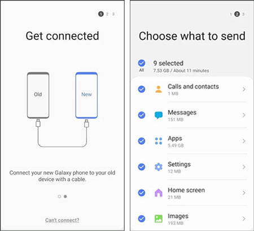Select the Home screen row label
The image size is (254, 231).
[x=186, y=190]
